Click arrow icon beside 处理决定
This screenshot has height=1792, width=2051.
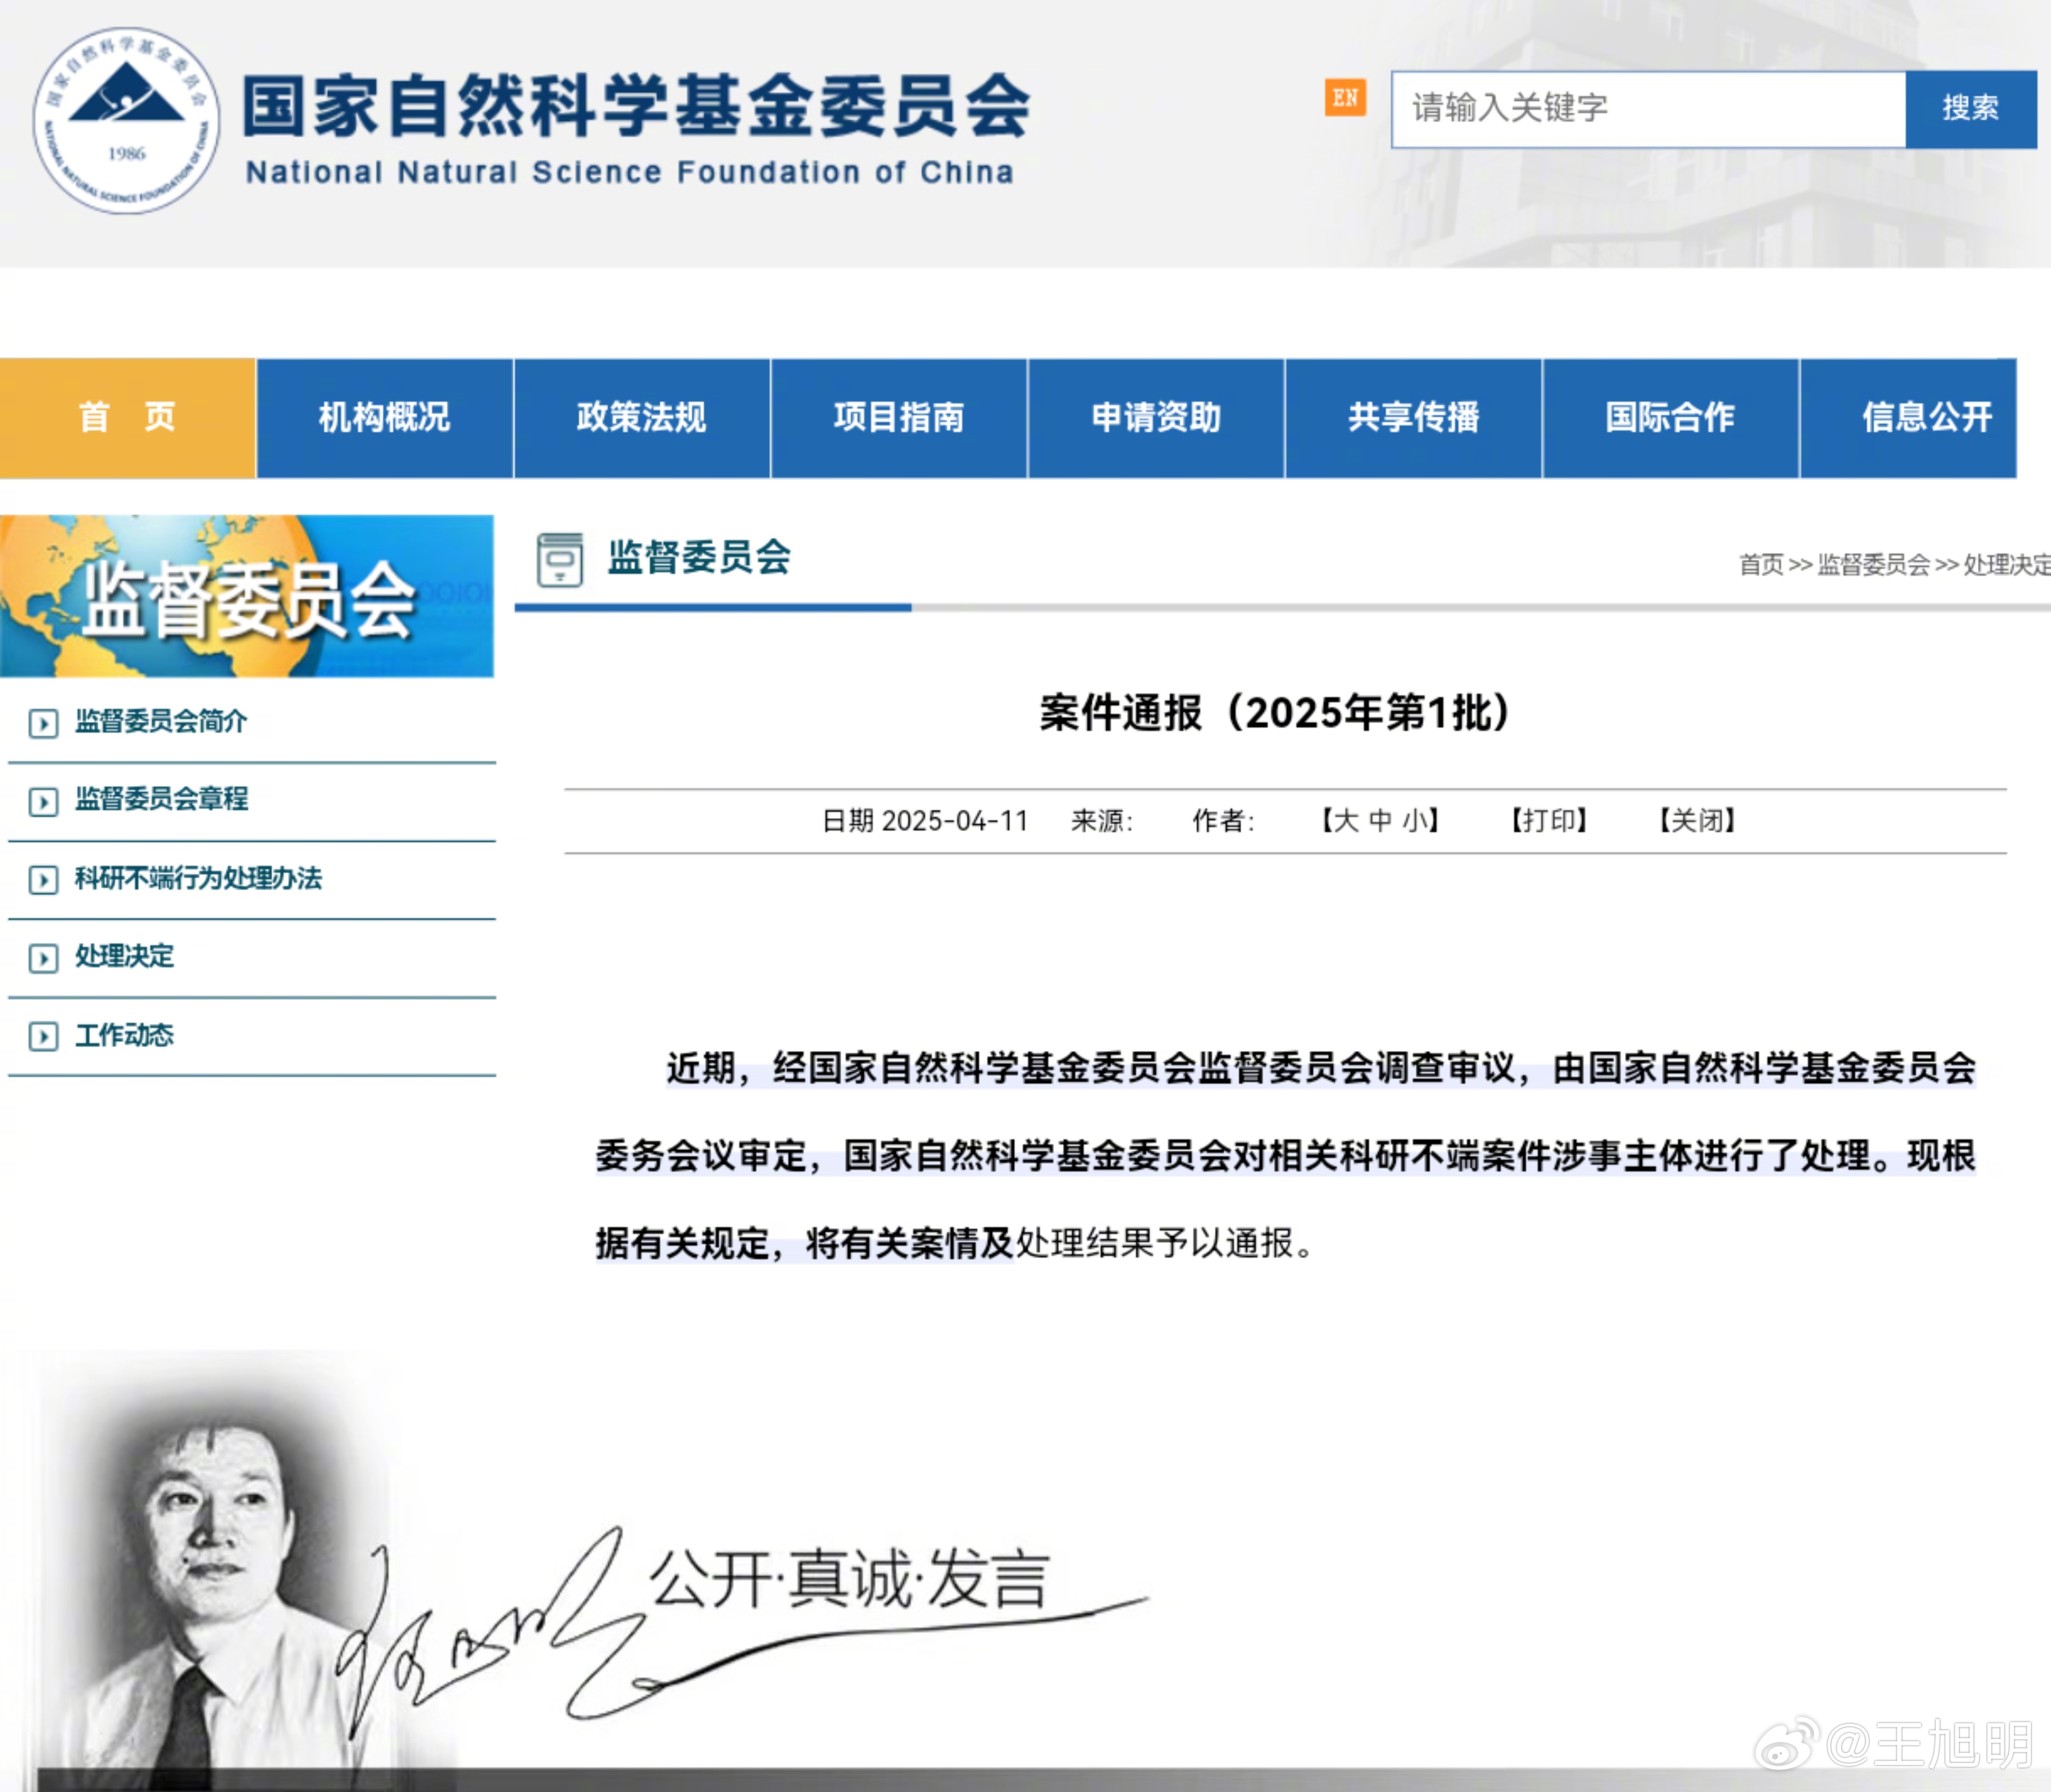pyautogui.click(x=43, y=958)
